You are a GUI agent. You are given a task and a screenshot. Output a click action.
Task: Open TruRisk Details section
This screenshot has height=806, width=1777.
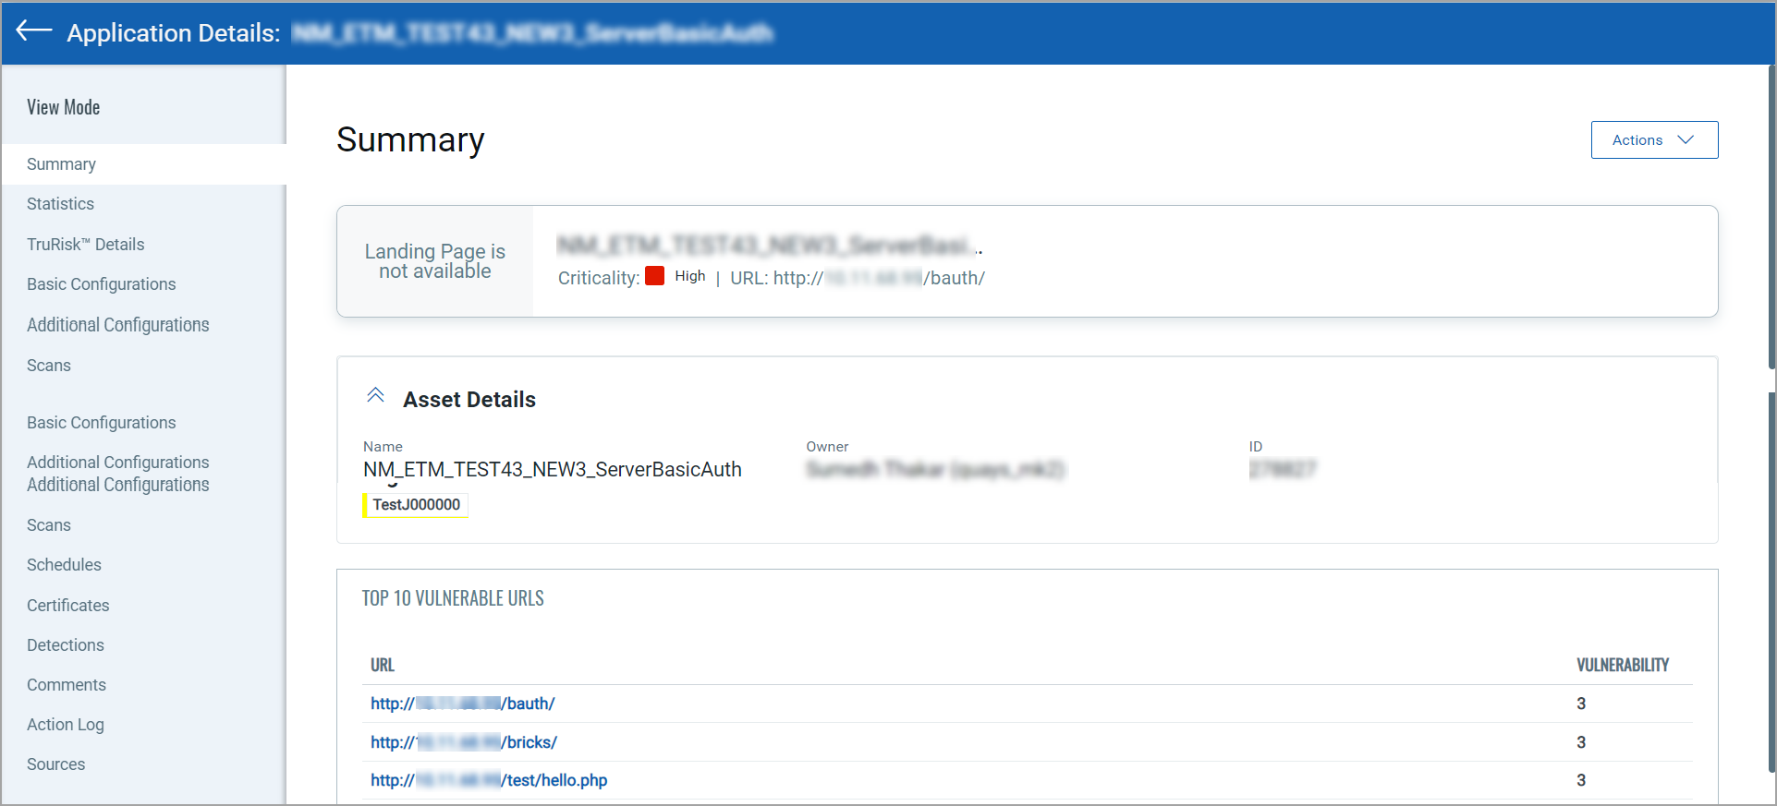click(85, 245)
